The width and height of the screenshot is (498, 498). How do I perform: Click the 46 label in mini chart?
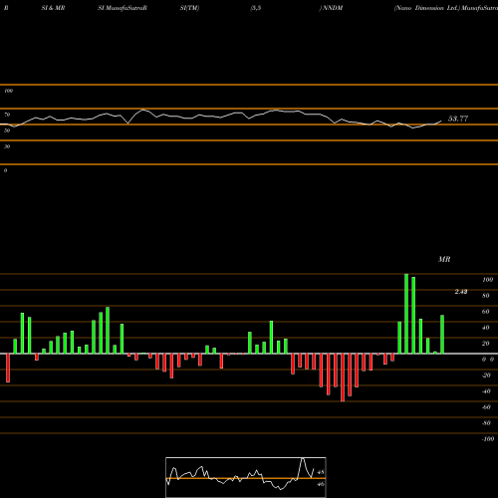pos(321,484)
